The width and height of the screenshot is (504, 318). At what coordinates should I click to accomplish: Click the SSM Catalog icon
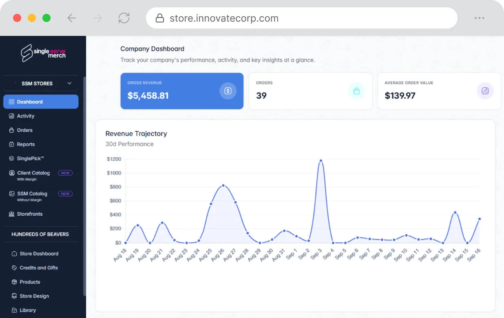click(x=11, y=194)
